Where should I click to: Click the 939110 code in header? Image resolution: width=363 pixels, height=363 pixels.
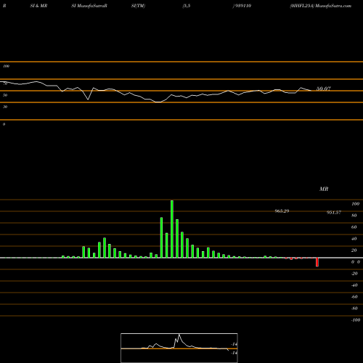[x=243, y=6]
